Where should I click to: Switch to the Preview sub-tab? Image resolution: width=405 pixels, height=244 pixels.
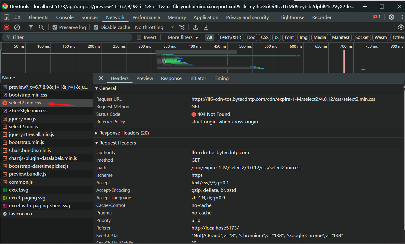tap(145, 78)
